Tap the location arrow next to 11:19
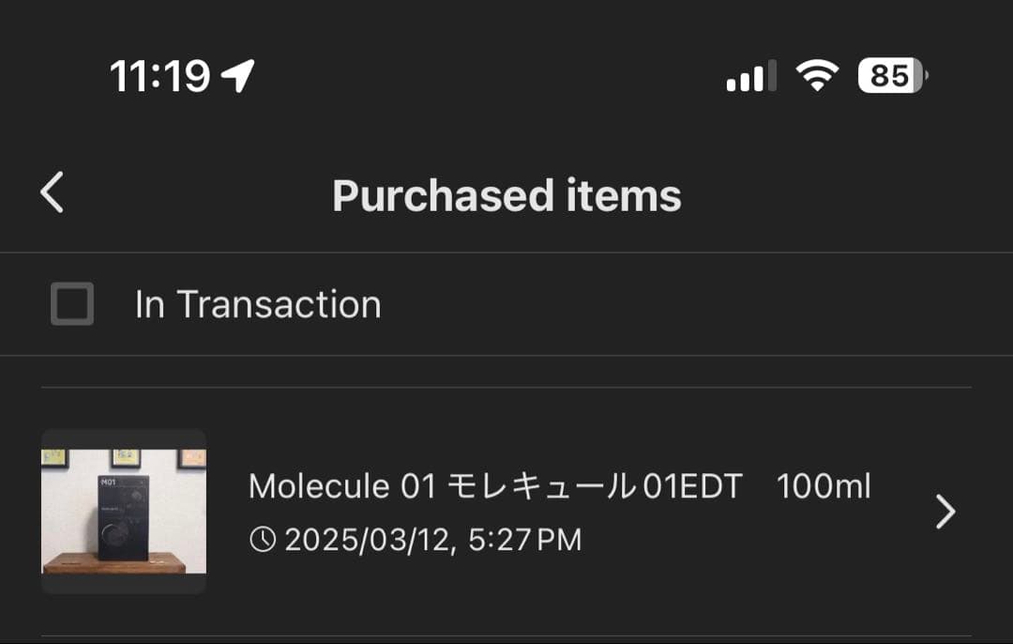This screenshot has height=644, width=1013. pos(234,75)
